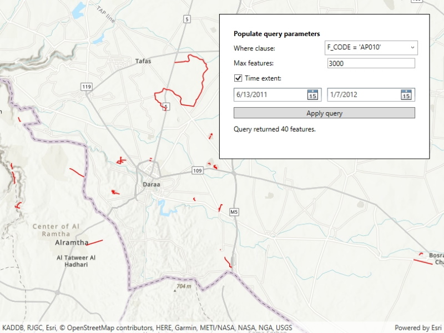
Task: Expand the Where clause dropdown arrow
Action: pyautogui.click(x=412, y=48)
